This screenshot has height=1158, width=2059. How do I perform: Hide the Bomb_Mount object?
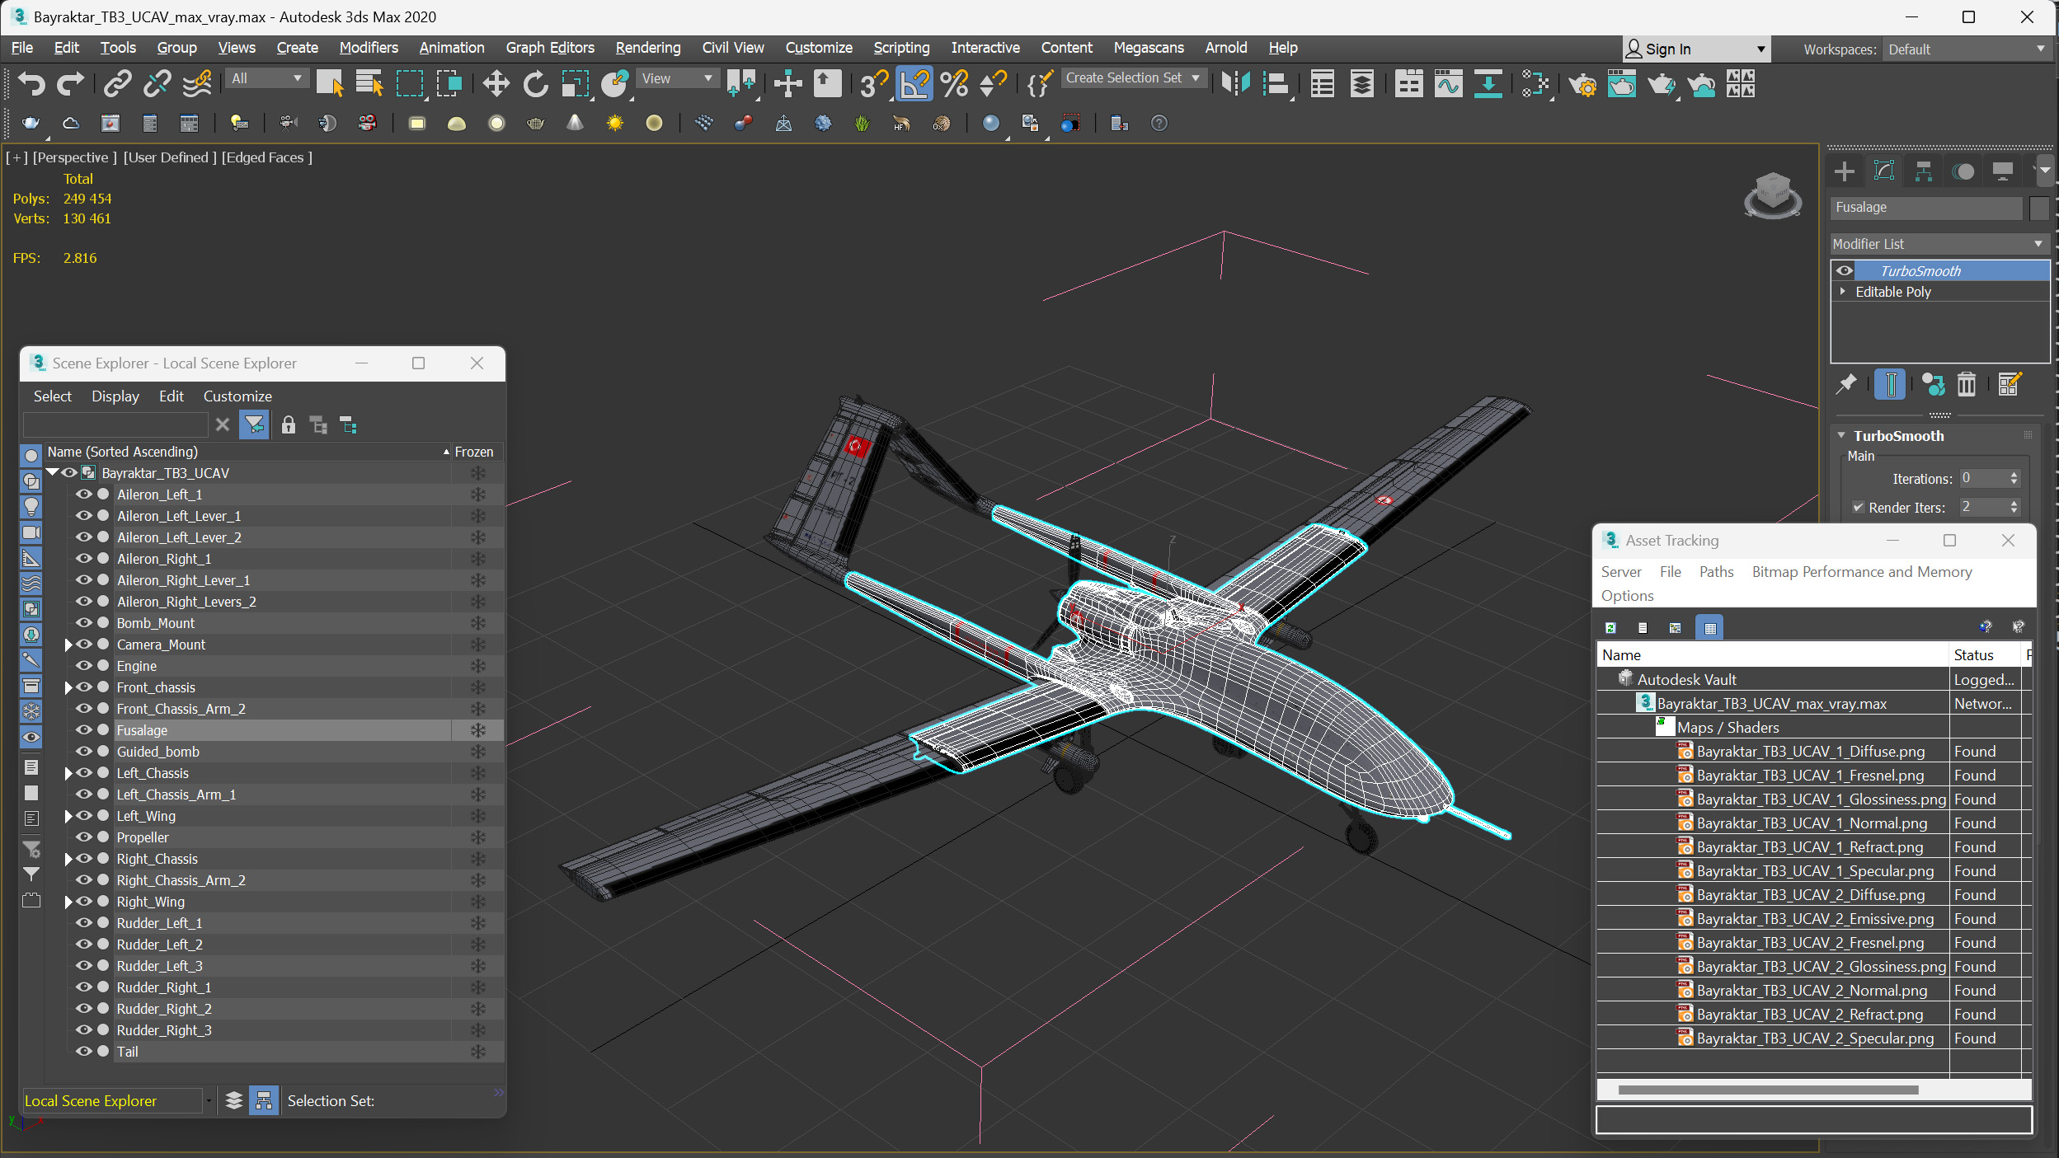[83, 623]
